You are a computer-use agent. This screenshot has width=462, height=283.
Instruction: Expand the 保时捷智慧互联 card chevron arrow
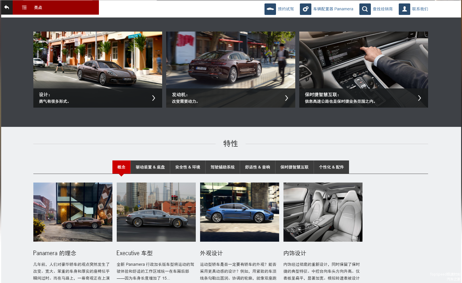(419, 98)
